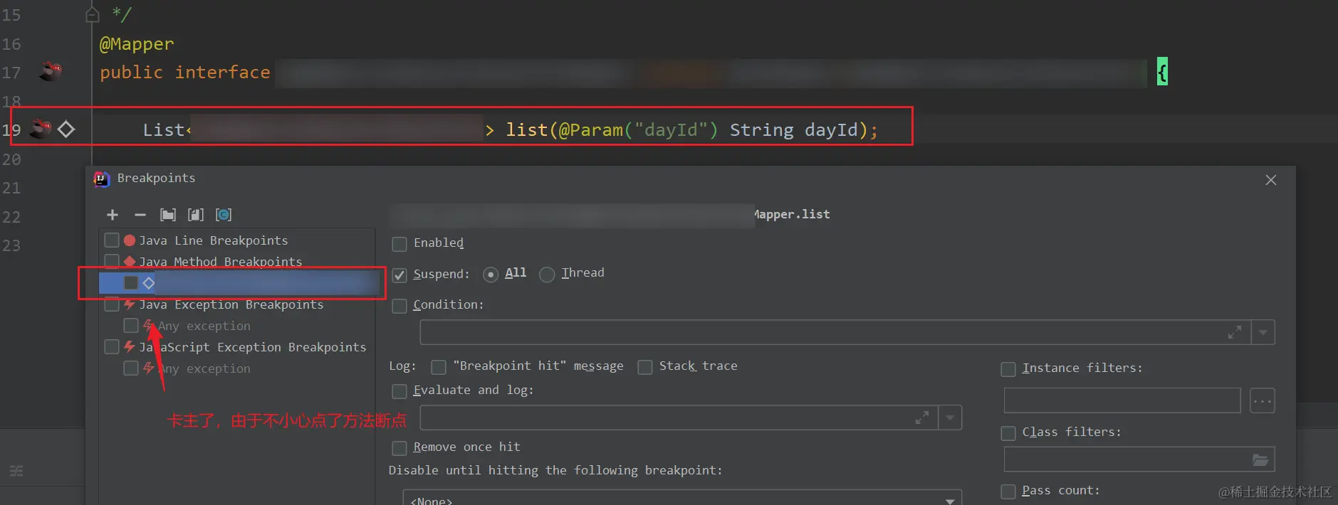Expand the Evaluate and log field editor
The height and width of the screenshot is (505, 1338).
(921, 418)
